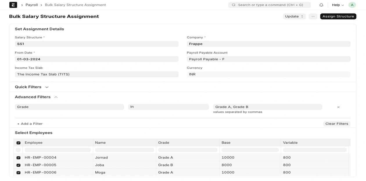Screen dimensions: 366x181
Task: Uncheck employee HR-EMP-00005 row
Action: 19,165
